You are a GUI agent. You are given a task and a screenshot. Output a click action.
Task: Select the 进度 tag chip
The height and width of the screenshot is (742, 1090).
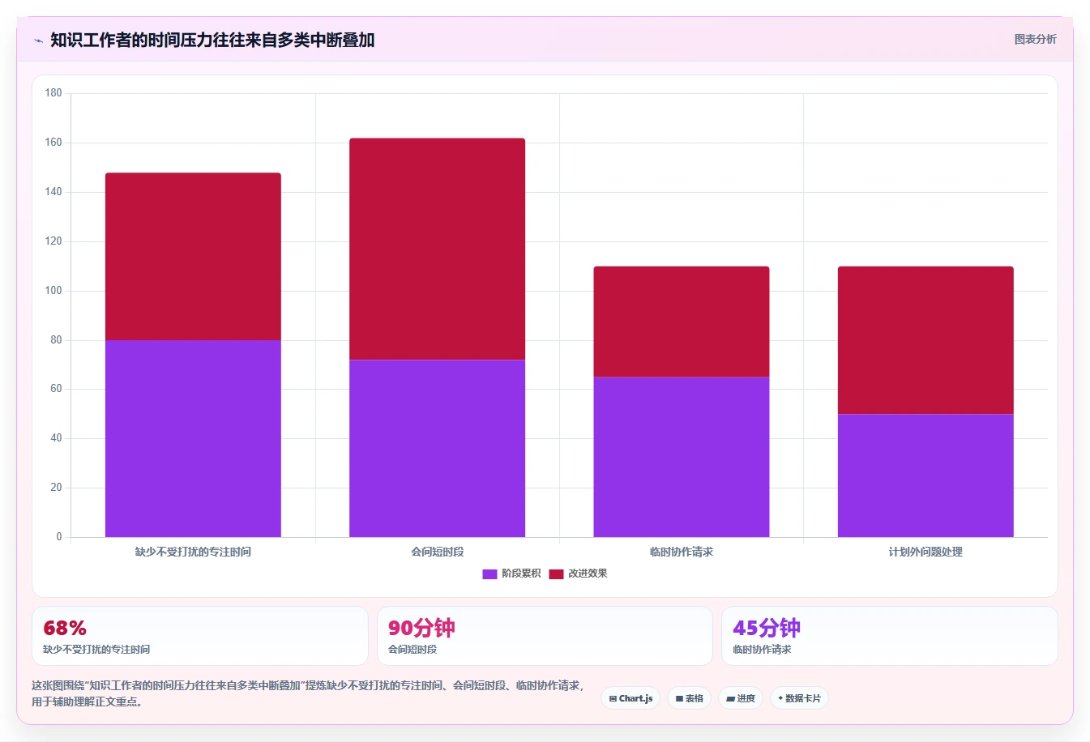741,698
